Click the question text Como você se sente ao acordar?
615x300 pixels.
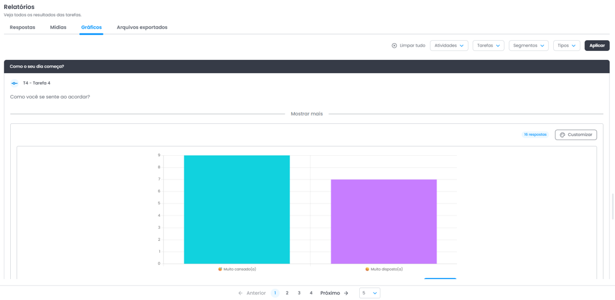[50, 96]
